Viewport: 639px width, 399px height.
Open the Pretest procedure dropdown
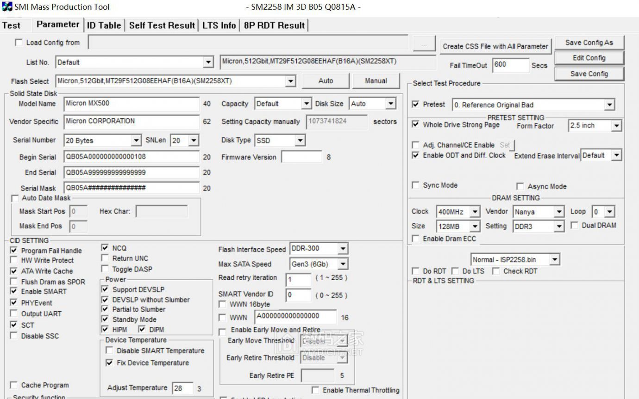(534, 105)
